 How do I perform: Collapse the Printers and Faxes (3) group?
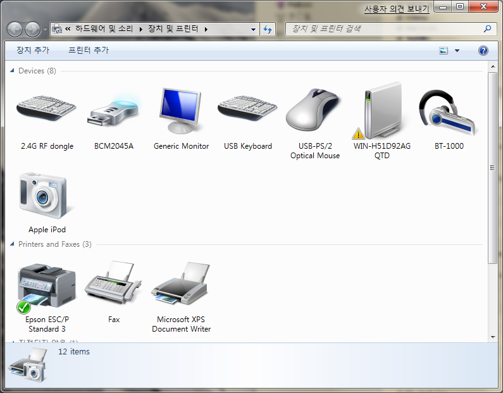12,244
